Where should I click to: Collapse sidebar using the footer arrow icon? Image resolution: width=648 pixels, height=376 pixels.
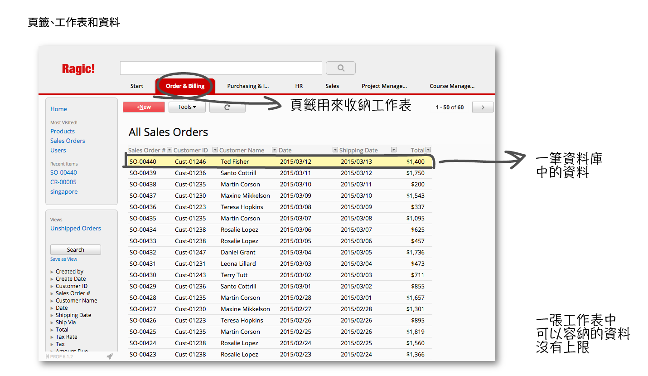coord(48,356)
